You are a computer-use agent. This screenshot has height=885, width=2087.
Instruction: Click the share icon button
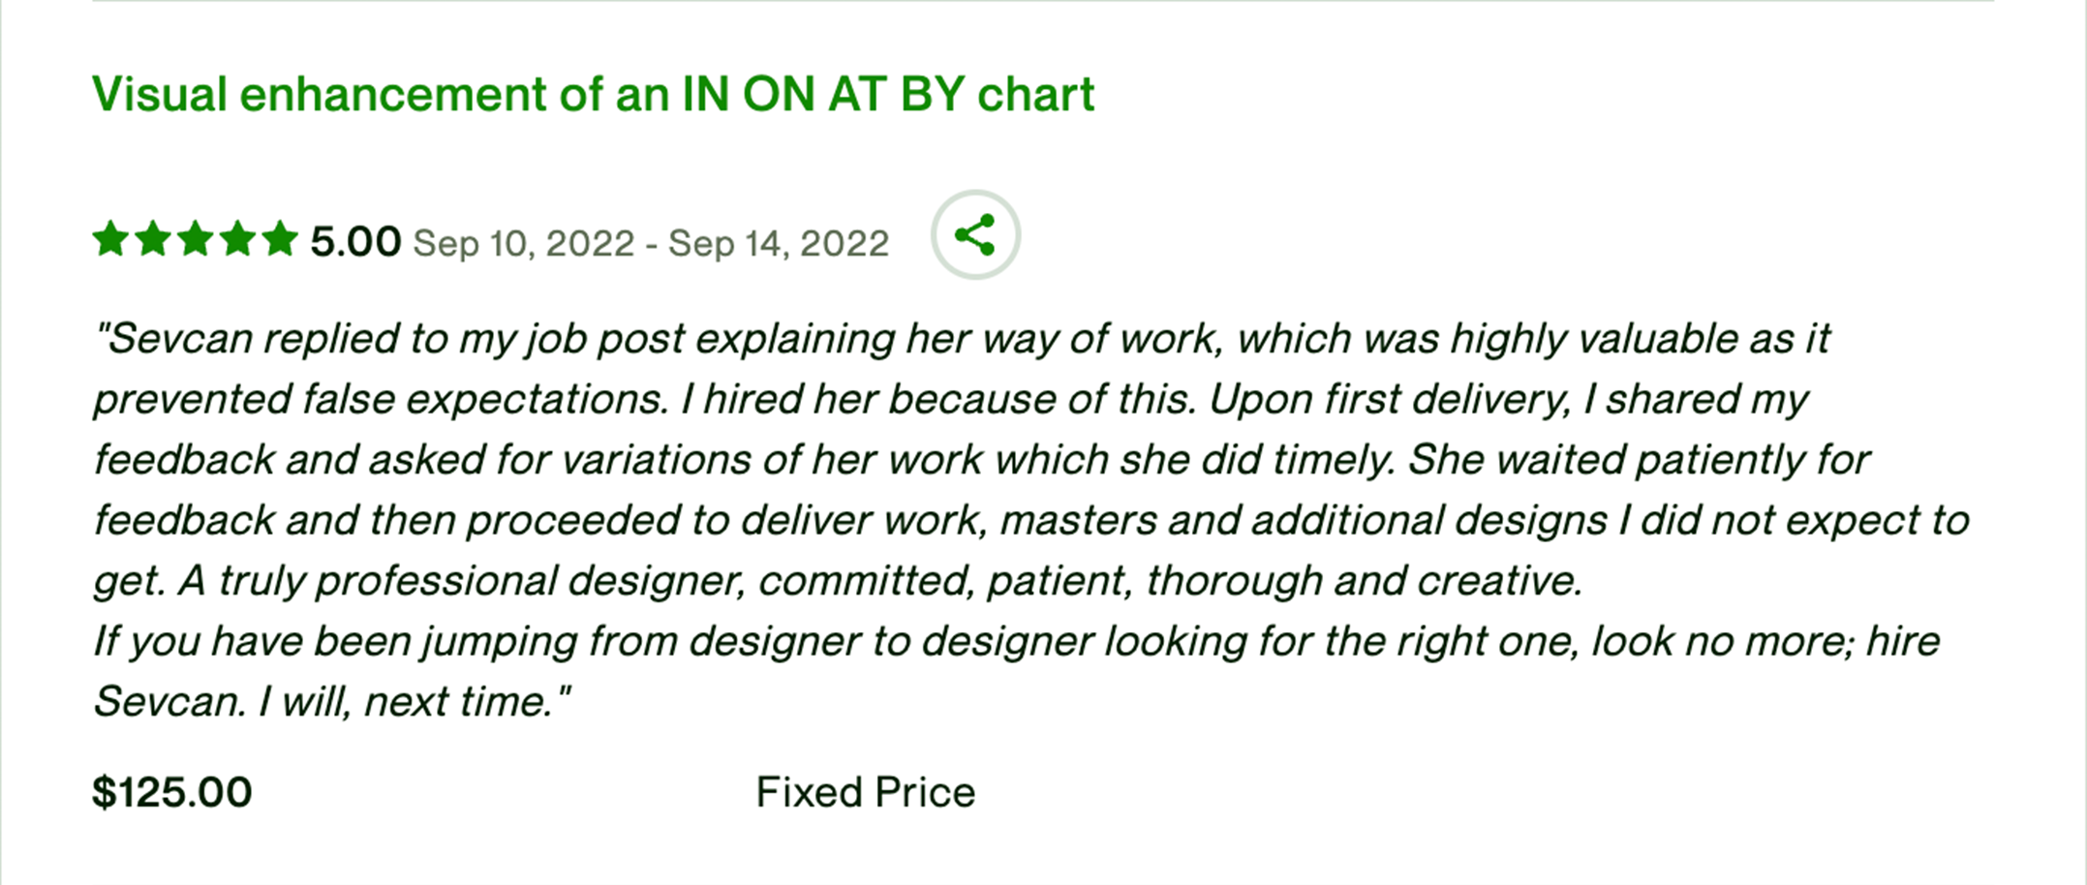tap(975, 235)
